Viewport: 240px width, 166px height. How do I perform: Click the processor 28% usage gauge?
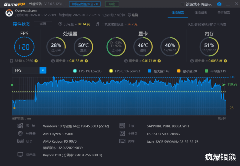click(56, 47)
